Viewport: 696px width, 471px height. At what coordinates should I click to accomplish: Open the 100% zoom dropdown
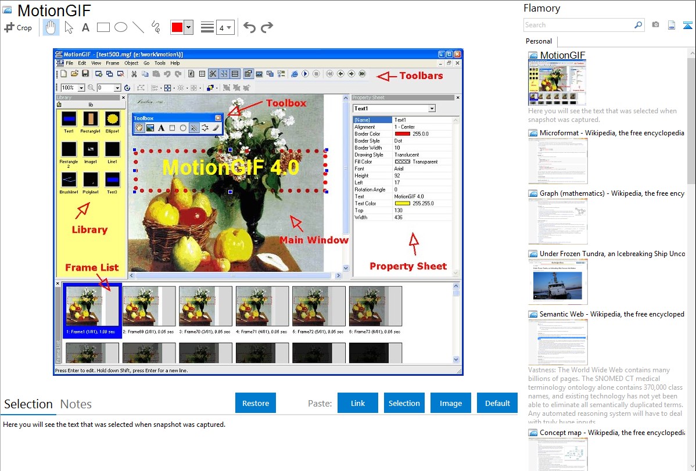pyautogui.click(x=81, y=88)
